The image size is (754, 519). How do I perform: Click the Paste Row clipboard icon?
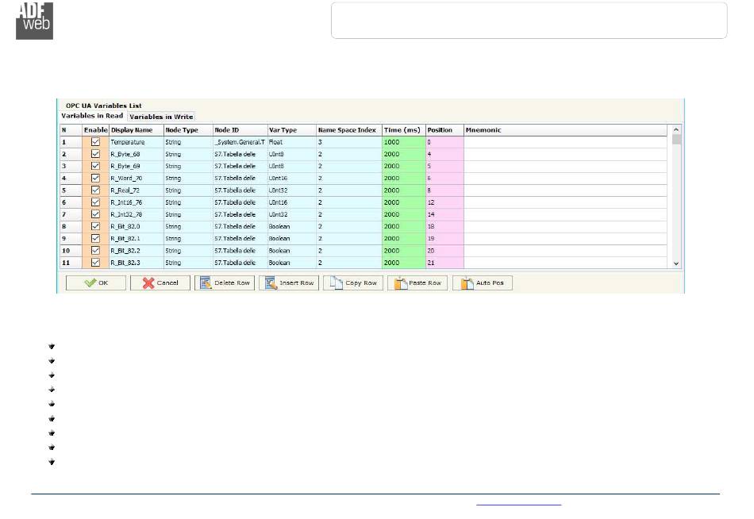(401, 283)
